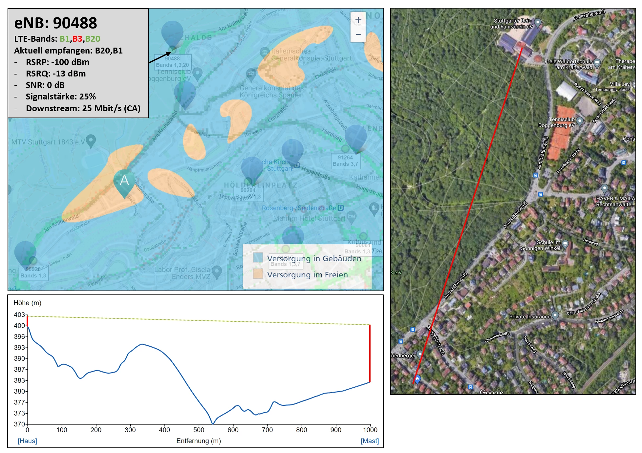Click the Versorgung im Freien orange swatch
The width and height of the screenshot is (642, 453).
[258, 274]
